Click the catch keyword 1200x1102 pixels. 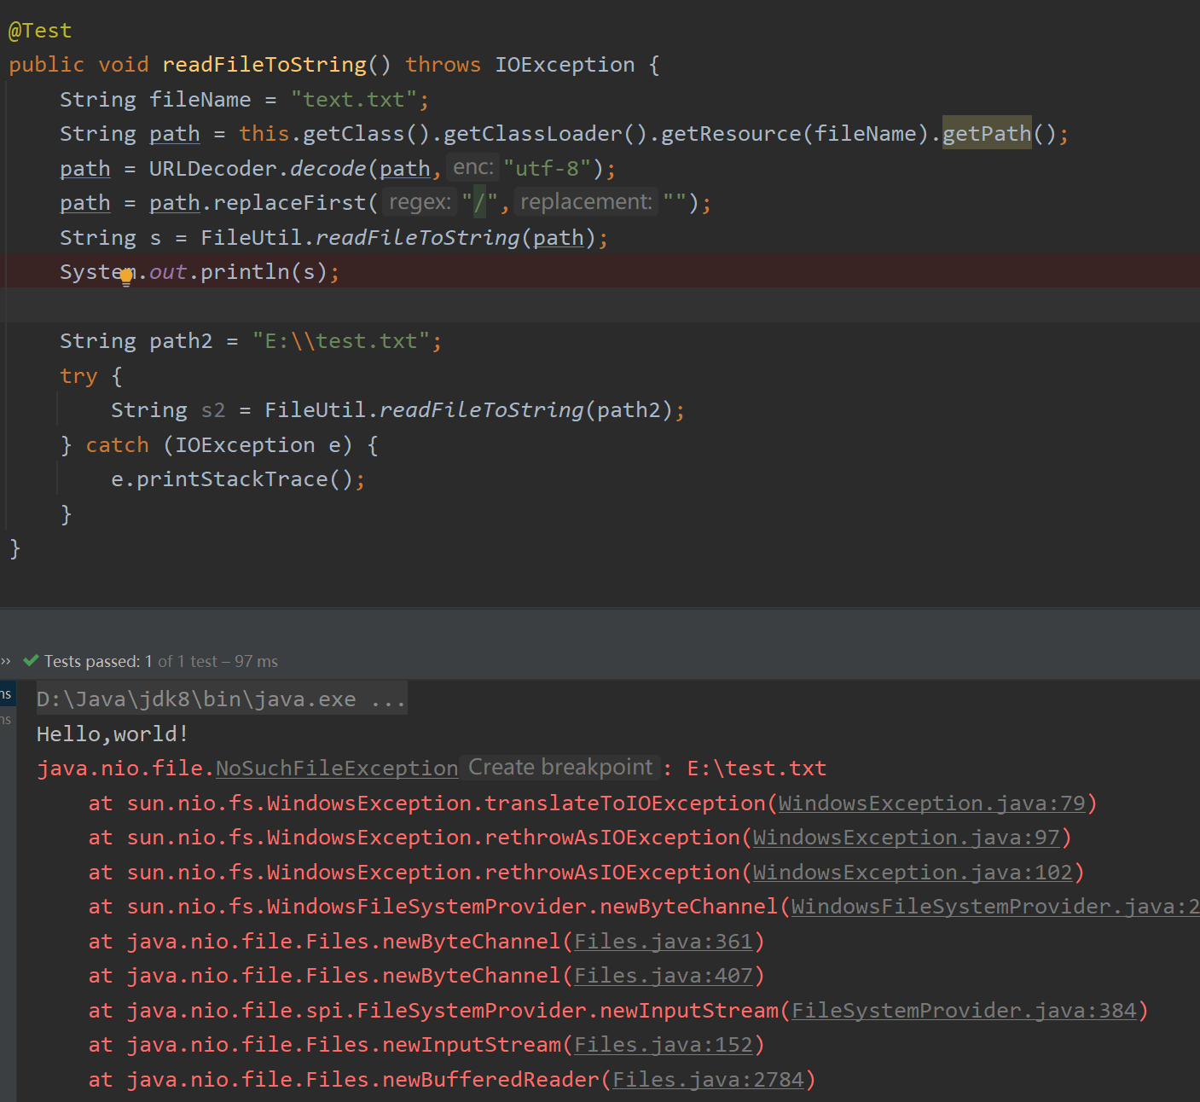(x=117, y=445)
